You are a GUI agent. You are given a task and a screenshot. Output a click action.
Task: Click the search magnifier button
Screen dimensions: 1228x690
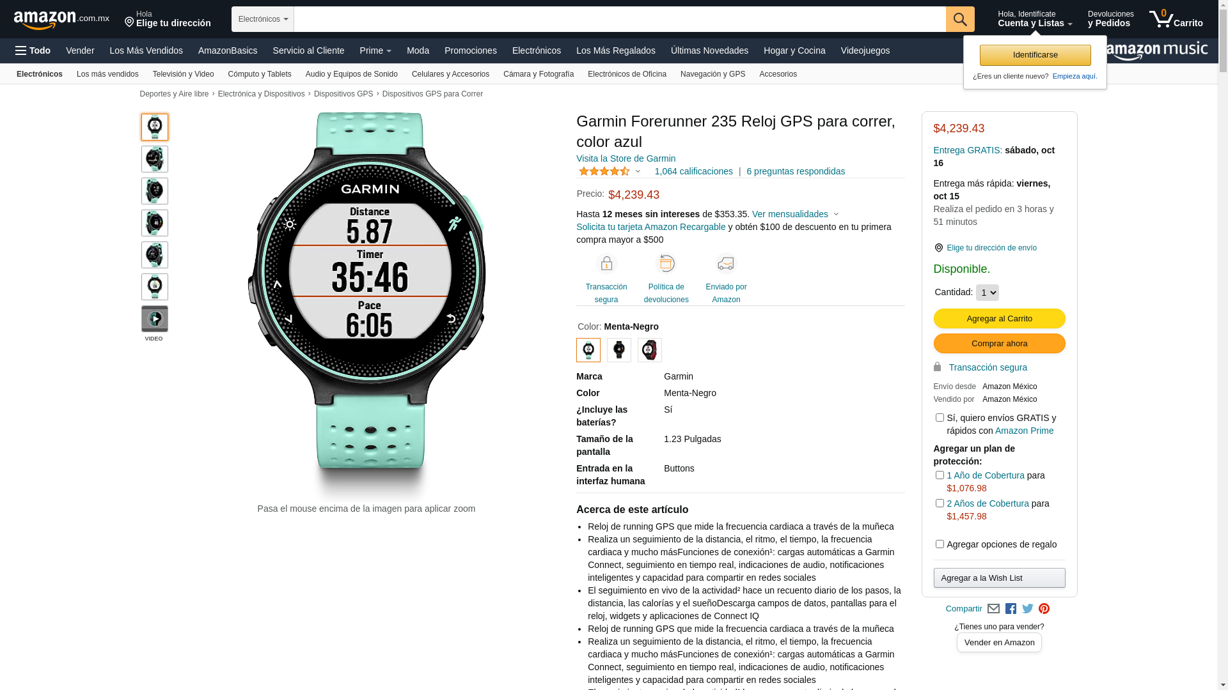point(960,19)
